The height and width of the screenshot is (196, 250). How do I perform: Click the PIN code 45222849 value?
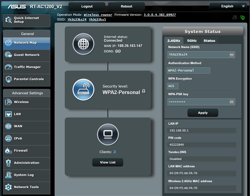(x=201, y=145)
